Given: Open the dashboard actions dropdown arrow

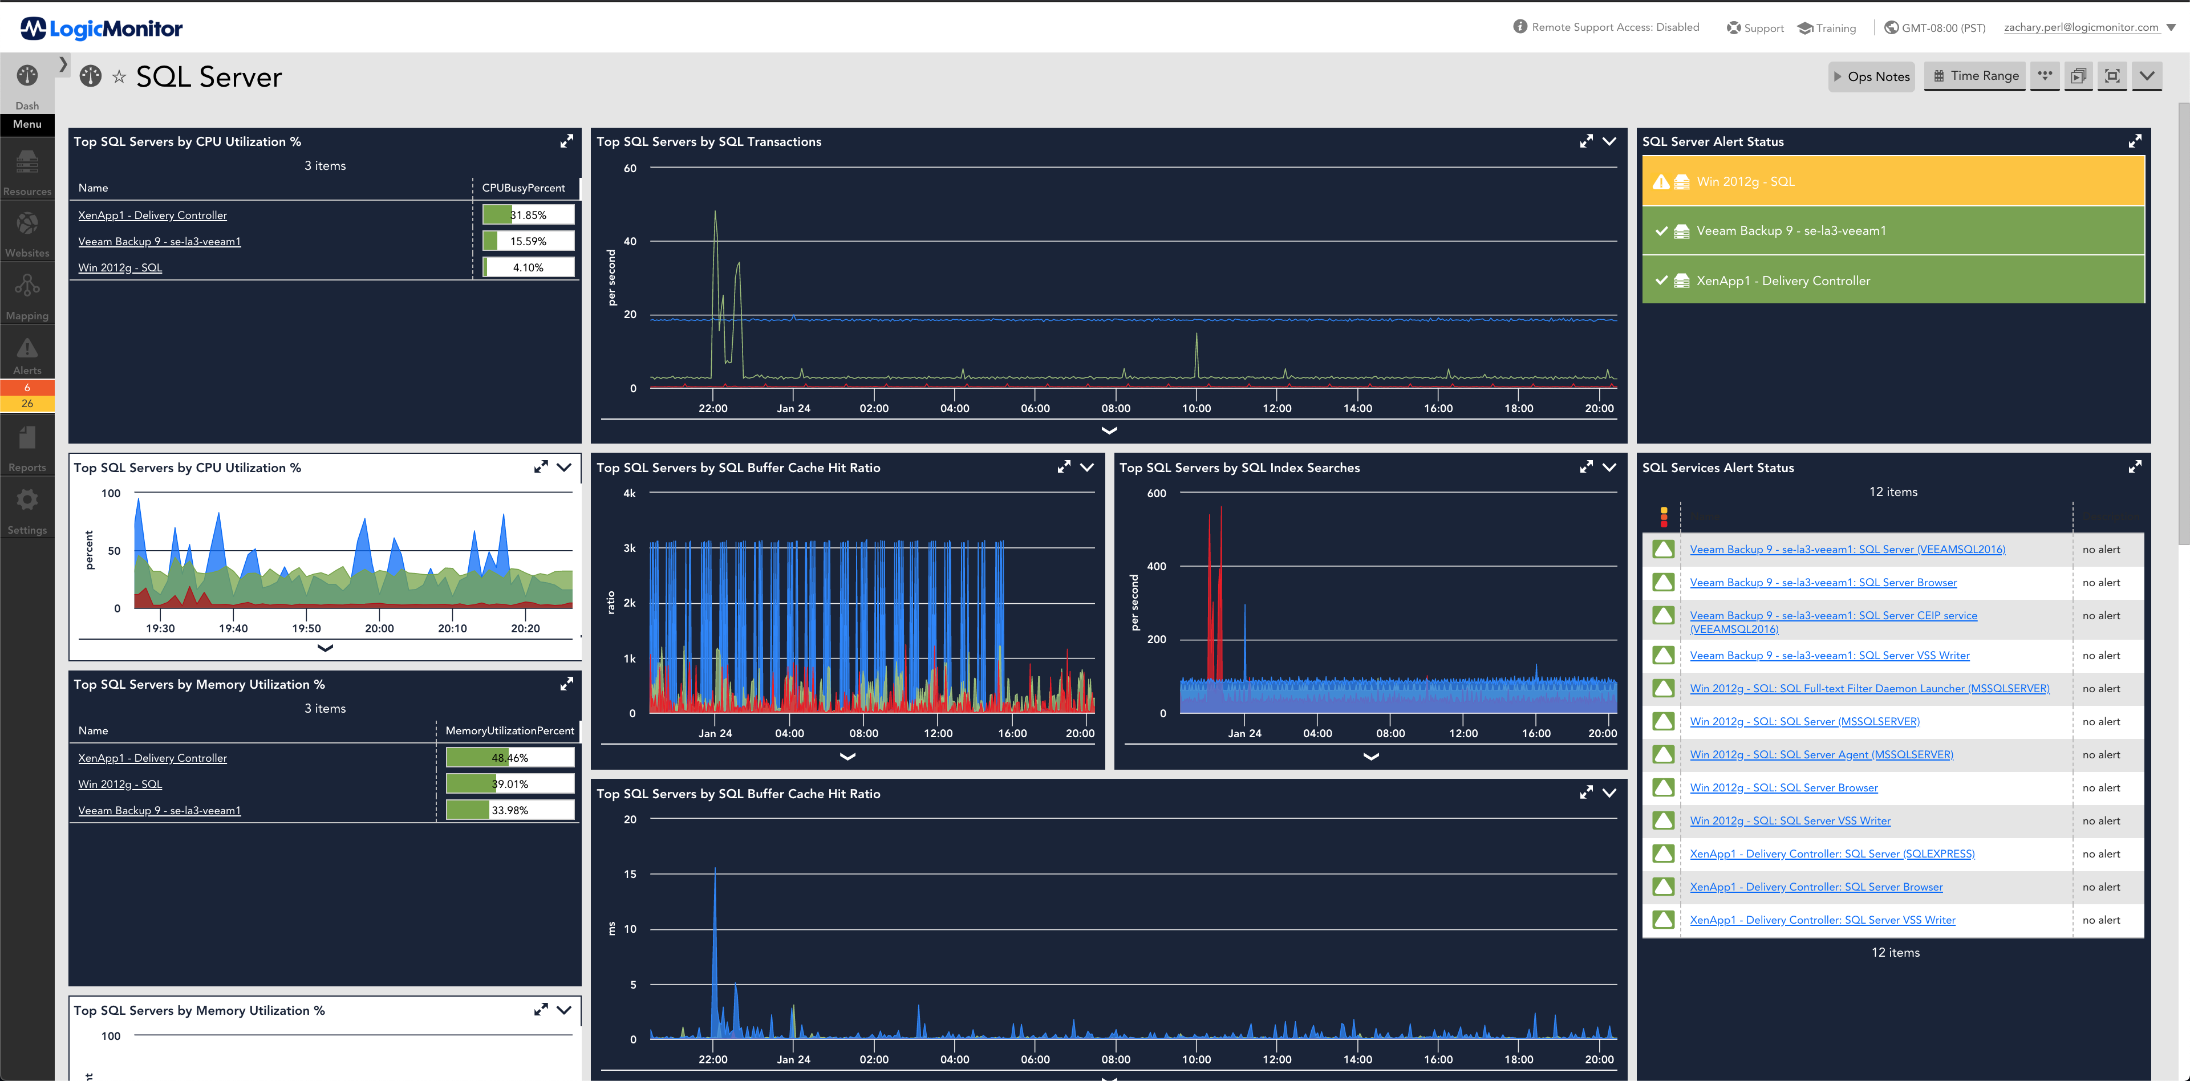Looking at the screenshot, I should pos(2147,76).
